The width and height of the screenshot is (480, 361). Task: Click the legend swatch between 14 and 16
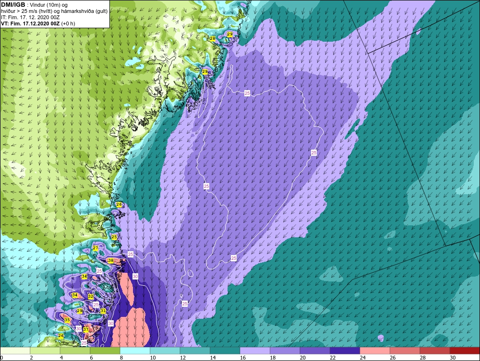click(225, 350)
